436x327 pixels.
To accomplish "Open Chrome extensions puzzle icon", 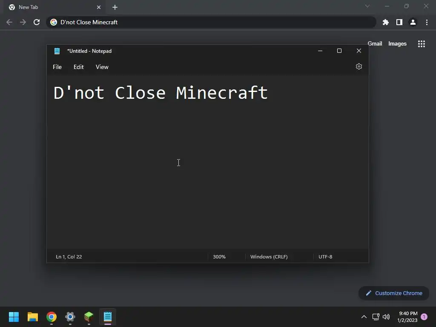I will coord(385,22).
